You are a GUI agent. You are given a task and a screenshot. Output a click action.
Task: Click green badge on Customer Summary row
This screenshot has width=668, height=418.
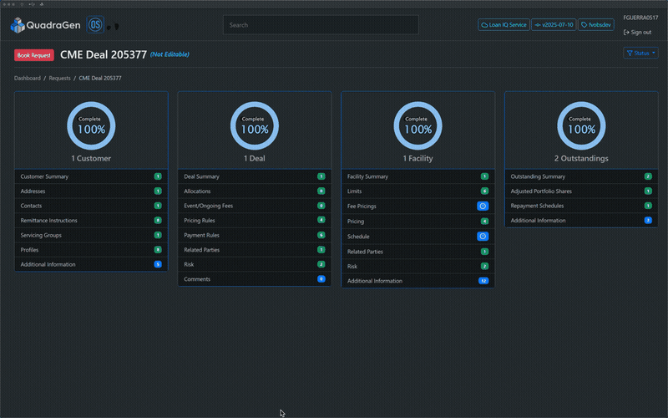coord(158,176)
